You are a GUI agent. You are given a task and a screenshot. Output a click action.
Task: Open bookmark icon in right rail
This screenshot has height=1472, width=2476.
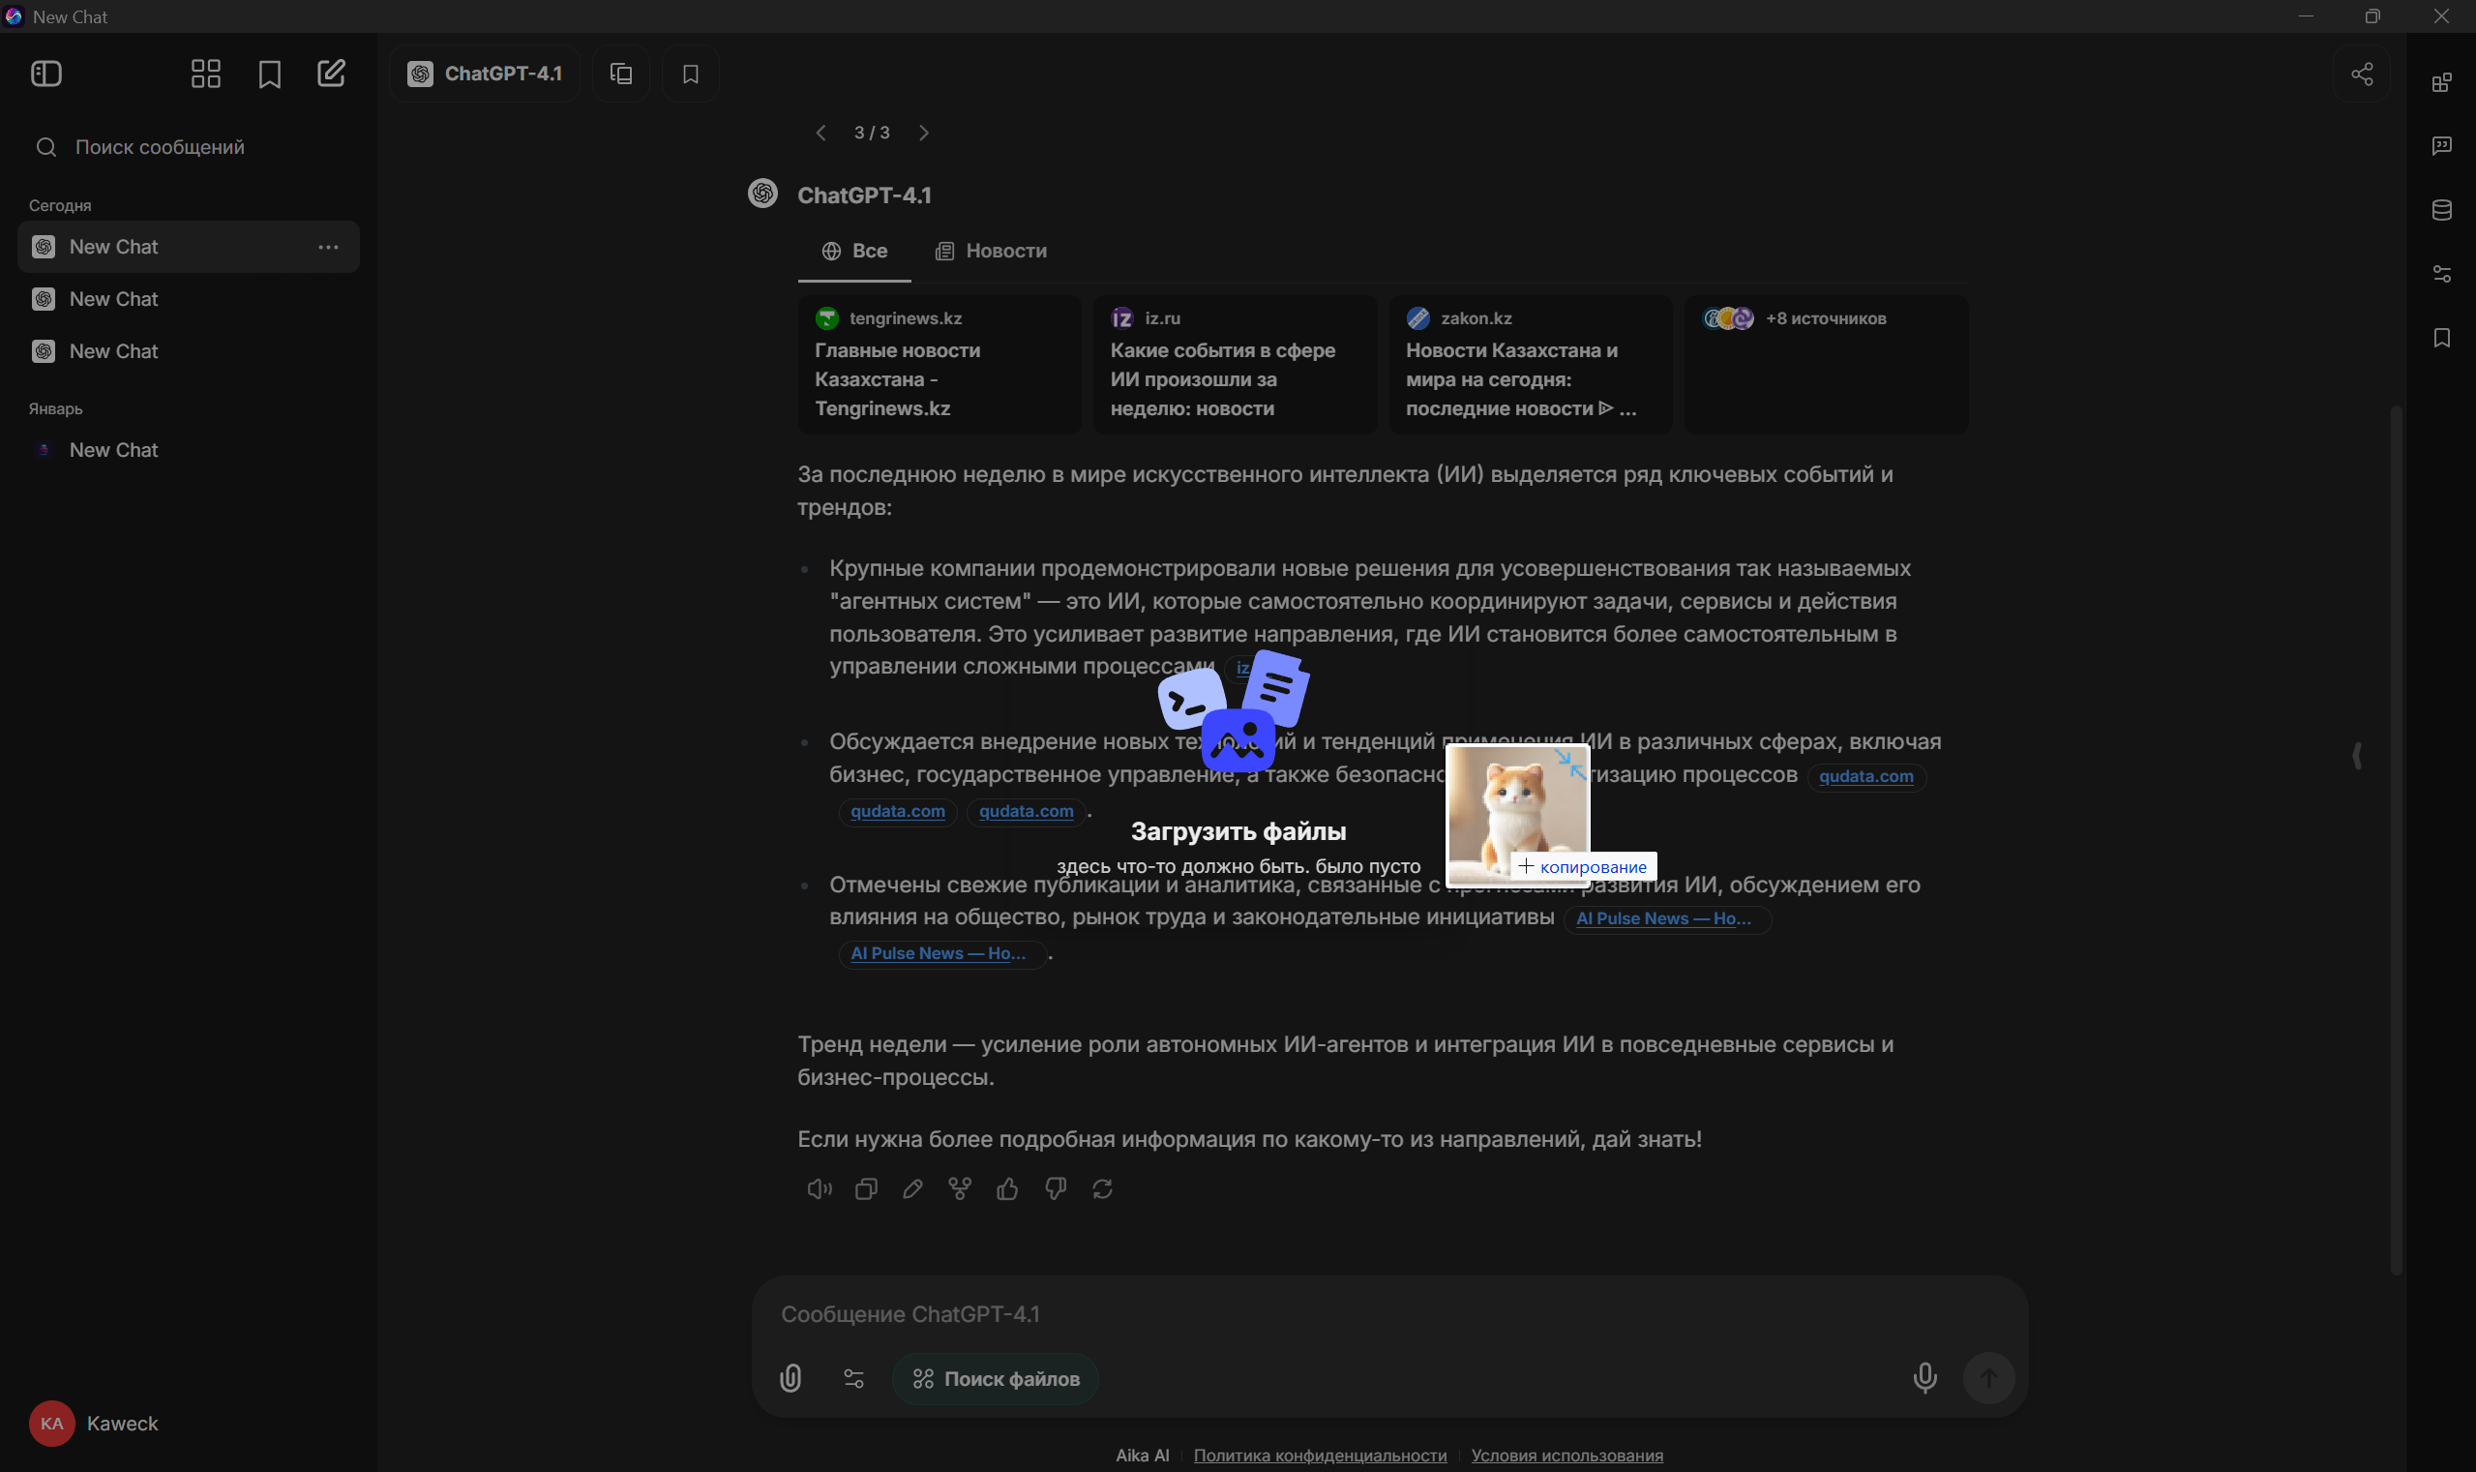[x=2441, y=339]
